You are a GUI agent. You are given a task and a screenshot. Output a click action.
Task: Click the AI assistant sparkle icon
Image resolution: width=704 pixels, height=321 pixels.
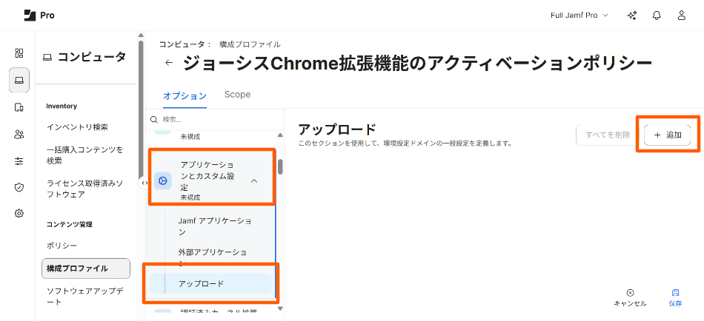(632, 16)
